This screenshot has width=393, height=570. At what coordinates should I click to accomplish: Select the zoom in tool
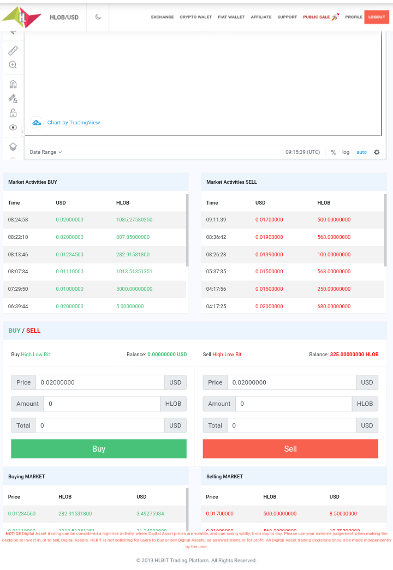[x=13, y=65]
